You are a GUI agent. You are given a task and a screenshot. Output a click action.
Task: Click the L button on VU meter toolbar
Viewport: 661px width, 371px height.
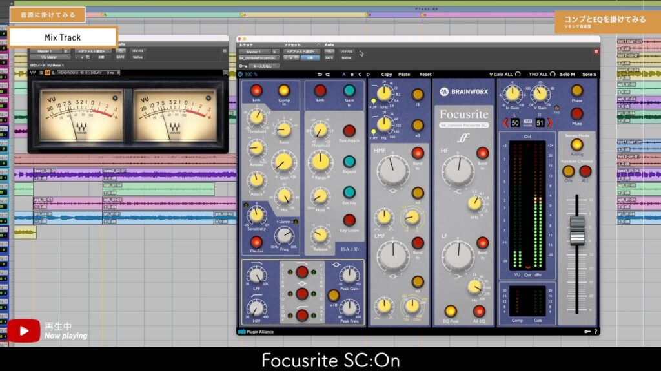pos(53,73)
